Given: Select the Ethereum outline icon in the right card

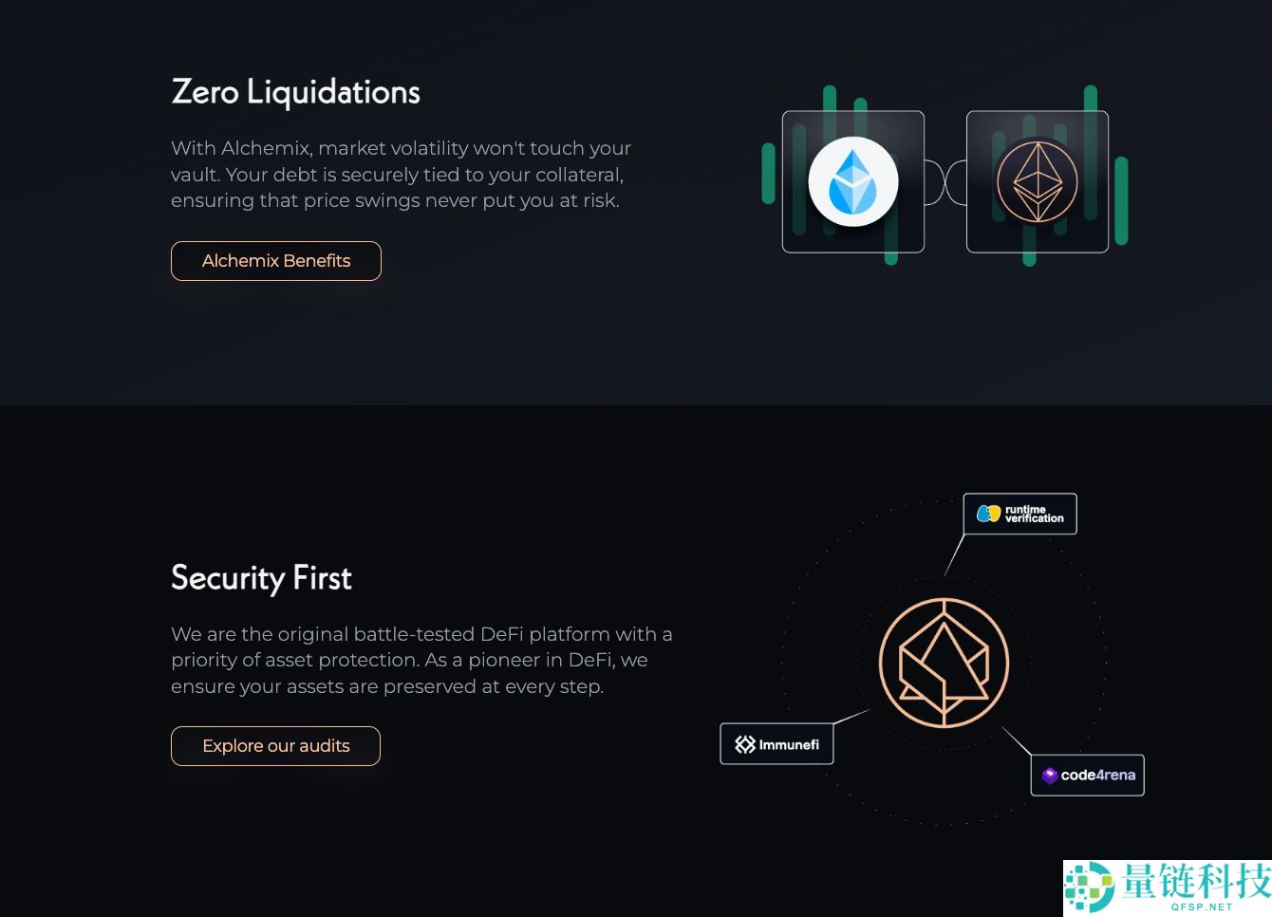Looking at the screenshot, I should [x=1038, y=181].
